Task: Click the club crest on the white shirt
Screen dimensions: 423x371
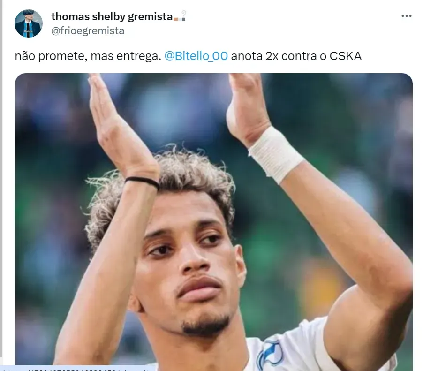Action: click(270, 354)
